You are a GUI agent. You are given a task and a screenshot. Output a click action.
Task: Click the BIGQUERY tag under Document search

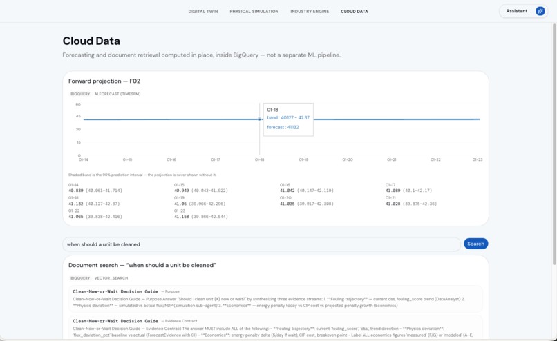click(x=80, y=278)
